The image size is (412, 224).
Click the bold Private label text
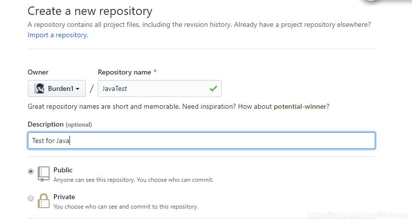pos(65,197)
